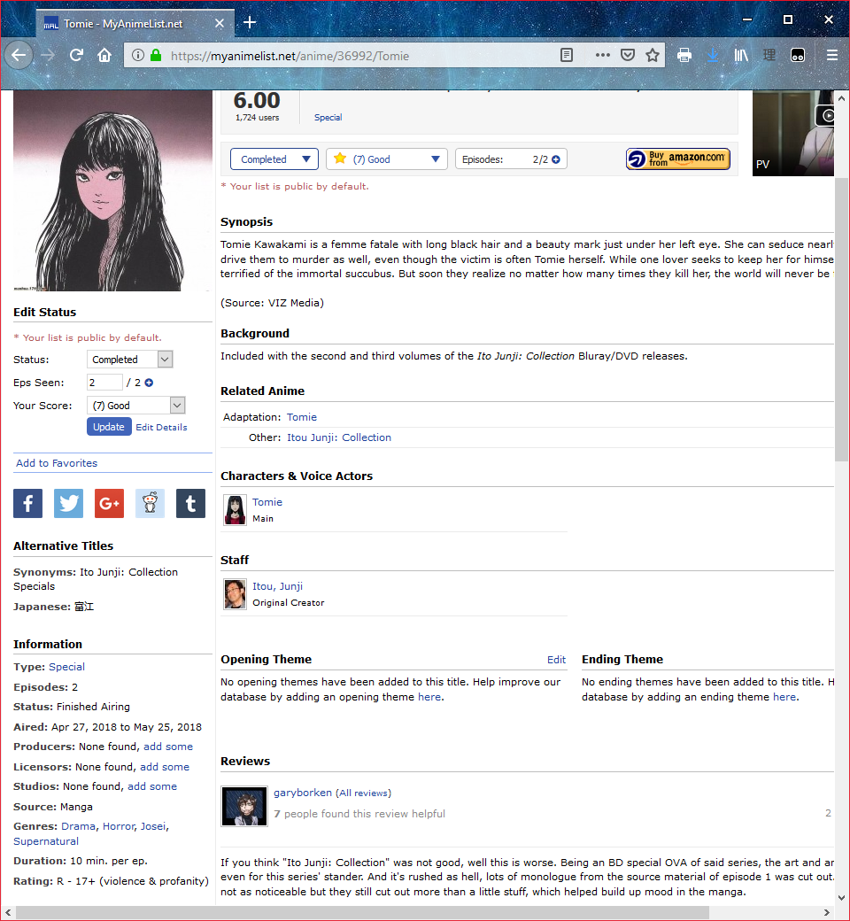Open Itou Junji: Collection related link
The image size is (850, 921).
(339, 437)
